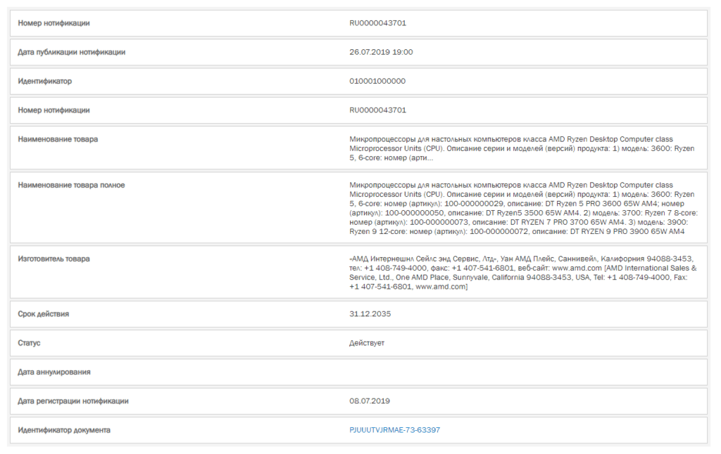Click RU0000043701 directly above the publication date row
721x454 pixels.
(377, 23)
